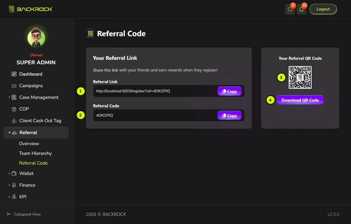The image size is (351, 224).
Task: Expand the Wallet menu arrow
Action: point(9,173)
